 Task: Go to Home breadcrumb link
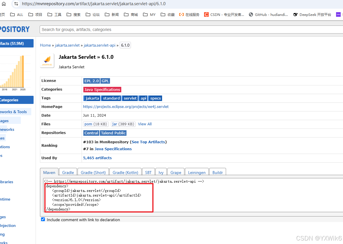[x=45, y=45]
